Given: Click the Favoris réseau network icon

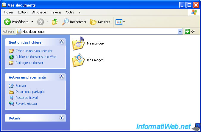Looking at the screenshot, I should click(11, 104).
